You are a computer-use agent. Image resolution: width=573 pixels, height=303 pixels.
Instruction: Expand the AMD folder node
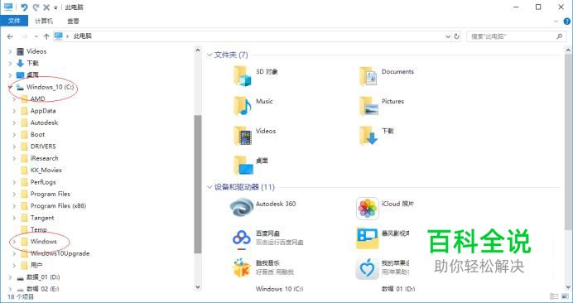[x=14, y=99]
